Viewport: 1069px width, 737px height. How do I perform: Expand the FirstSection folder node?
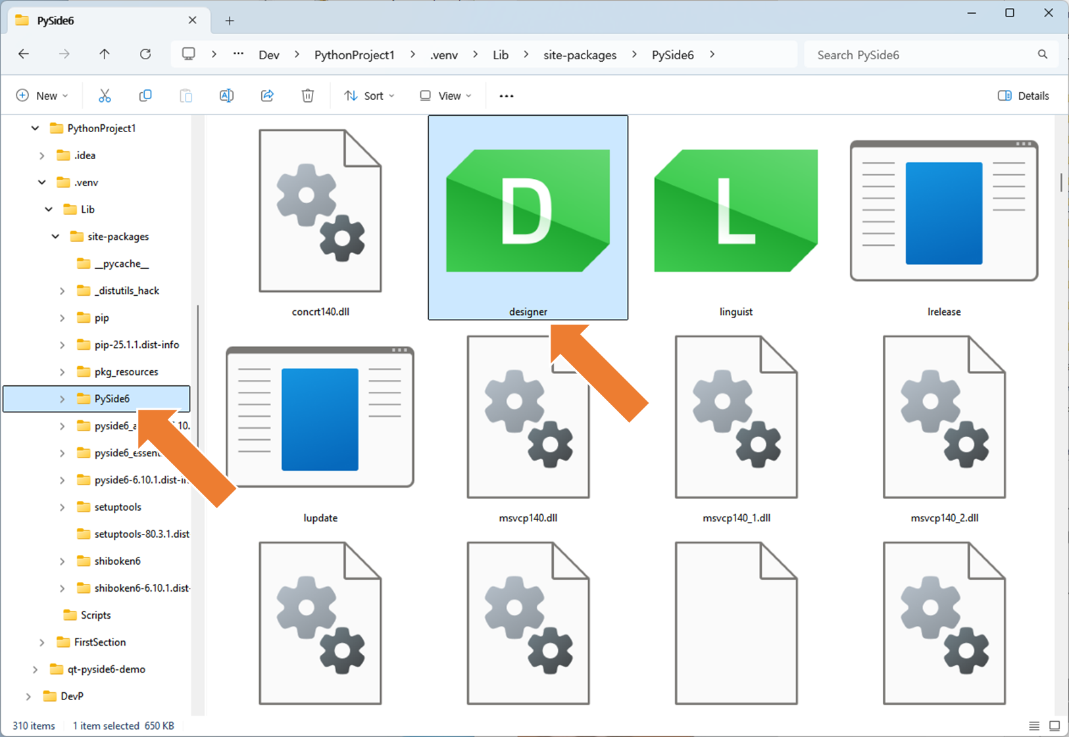coord(42,642)
